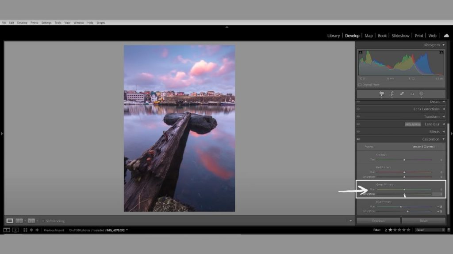Click the Loupe view icon
453x254 pixels.
point(9,221)
